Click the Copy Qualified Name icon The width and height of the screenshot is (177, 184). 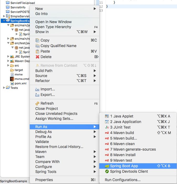click(37, 46)
